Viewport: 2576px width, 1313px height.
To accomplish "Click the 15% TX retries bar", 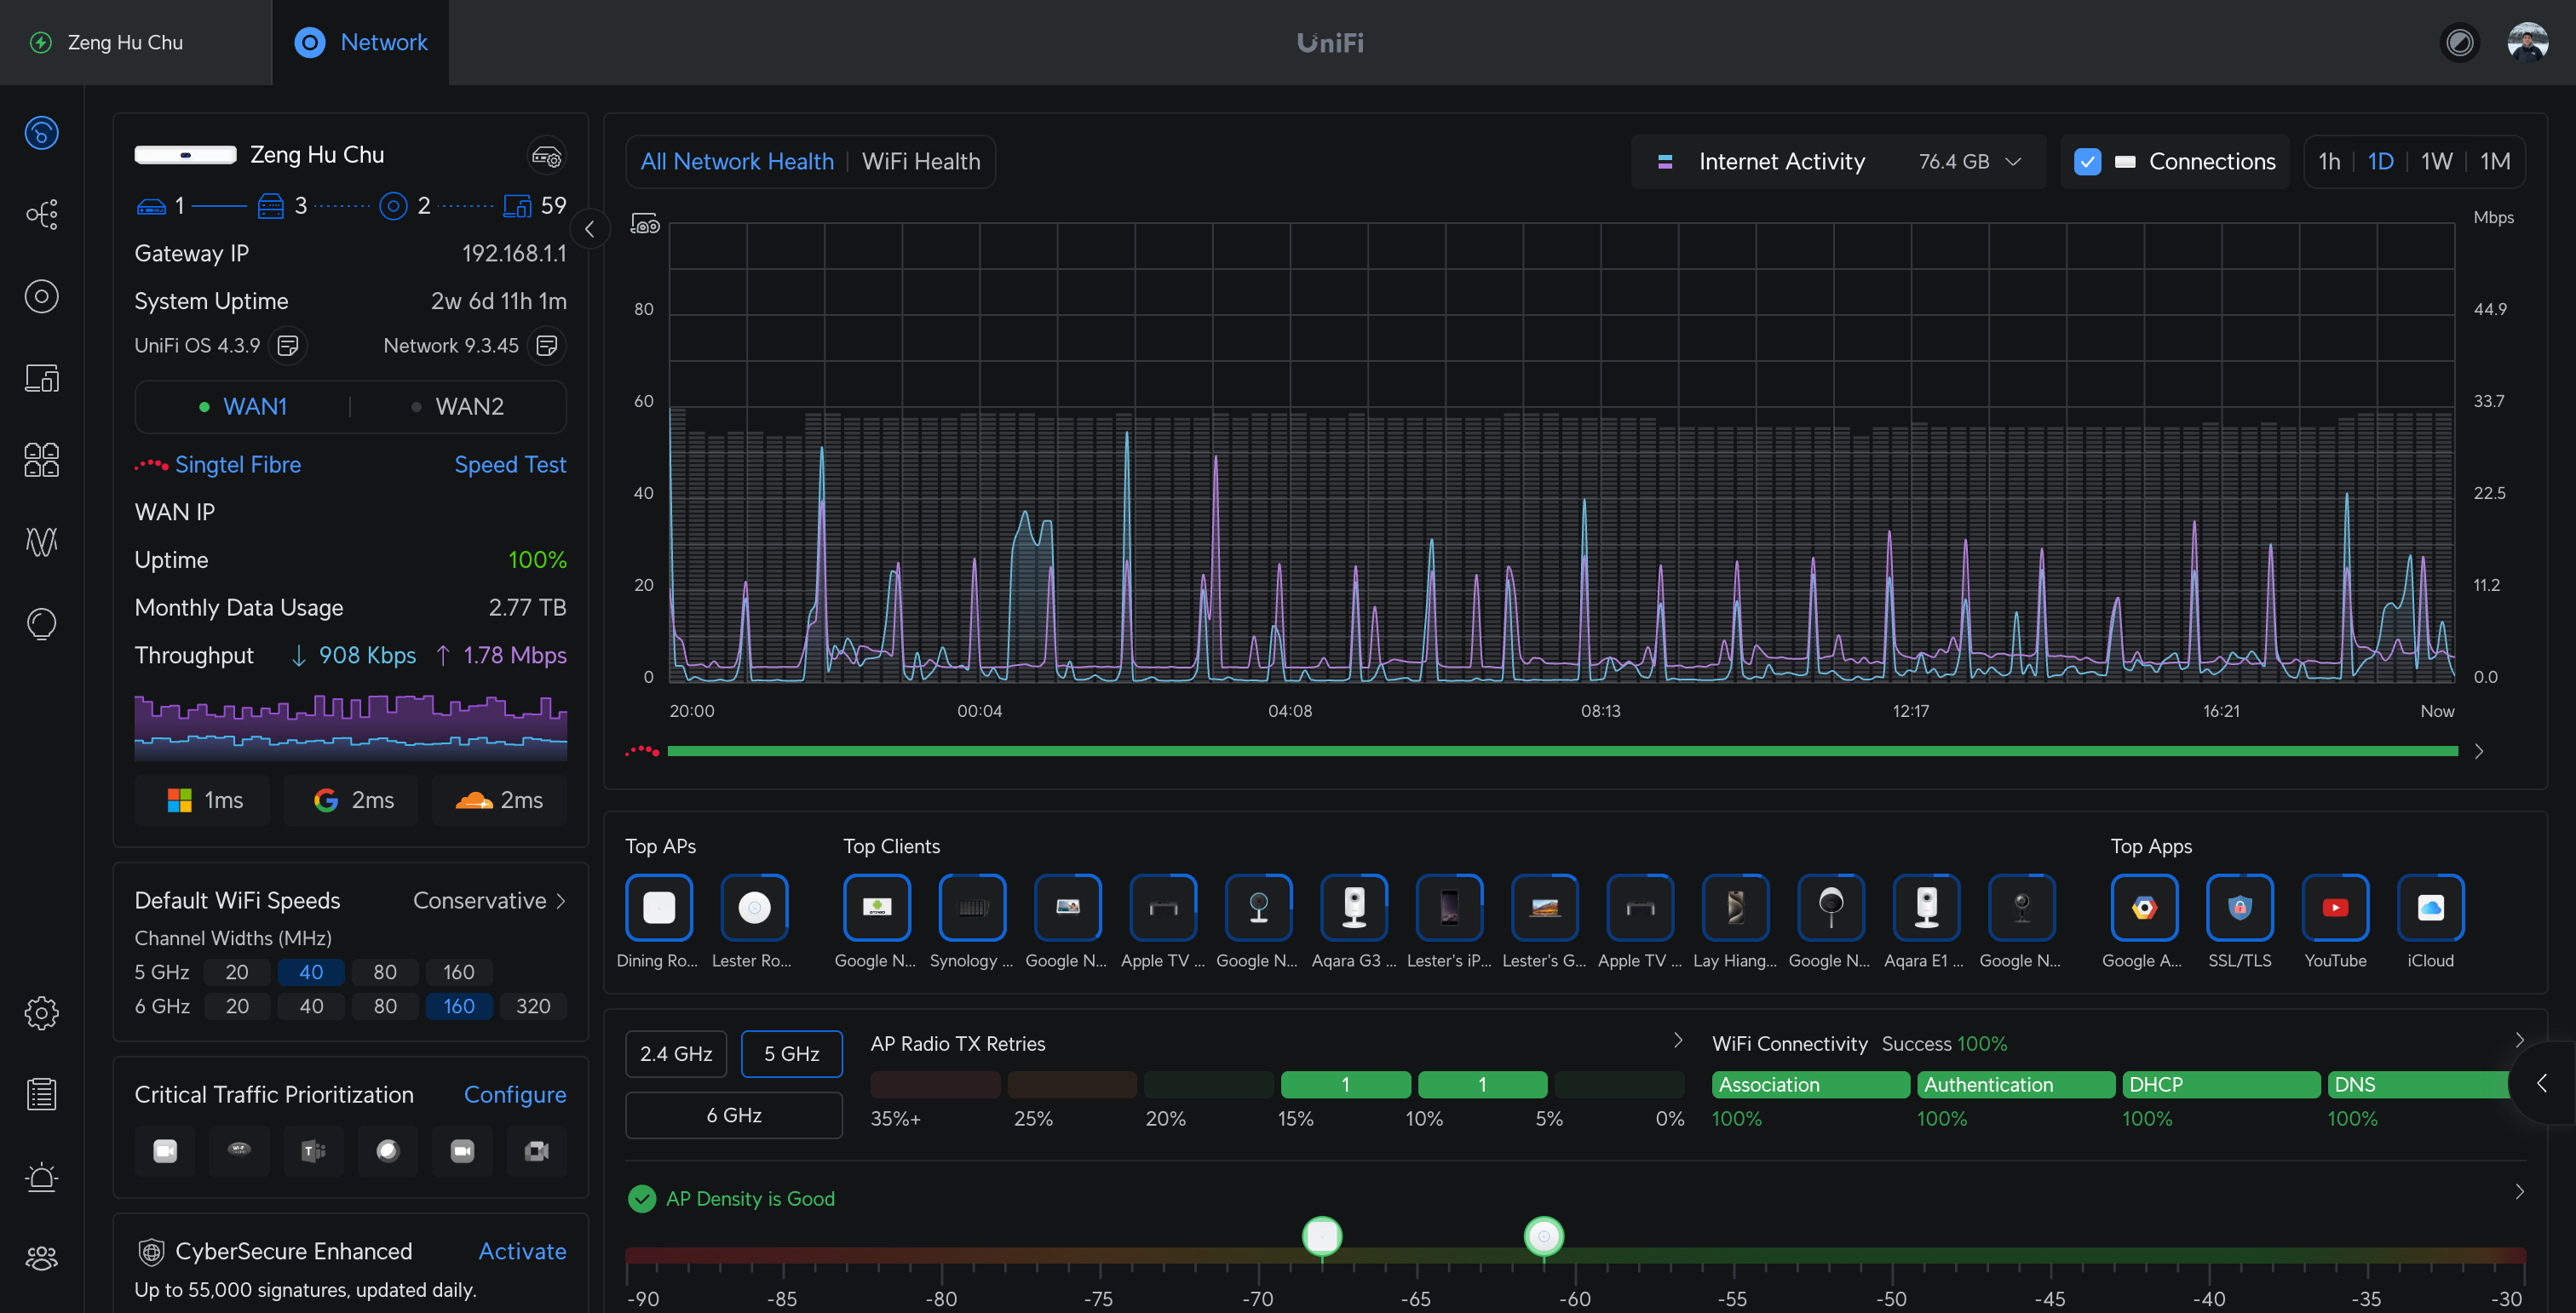I will tap(1345, 1084).
